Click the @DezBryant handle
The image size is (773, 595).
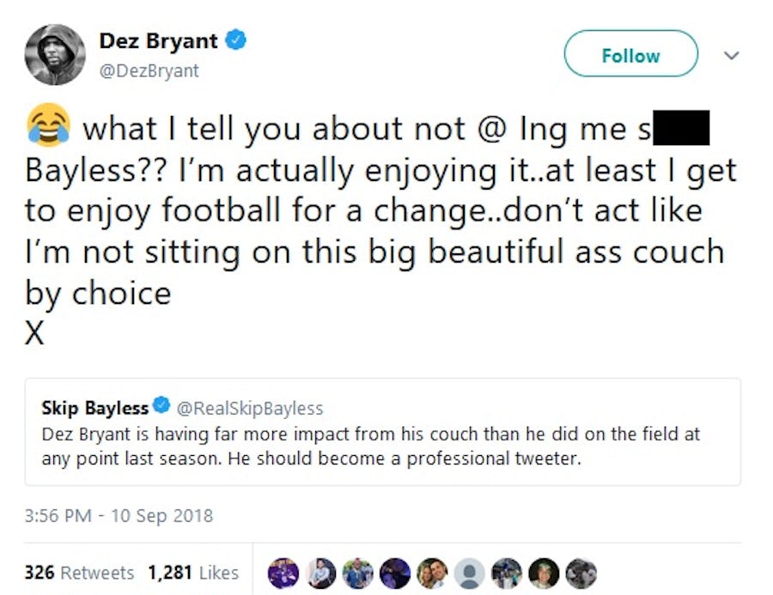(149, 71)
